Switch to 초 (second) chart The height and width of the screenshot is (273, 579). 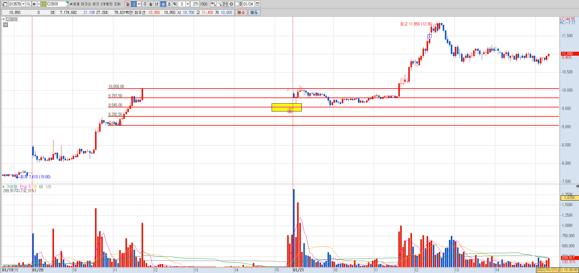(169, 4)
